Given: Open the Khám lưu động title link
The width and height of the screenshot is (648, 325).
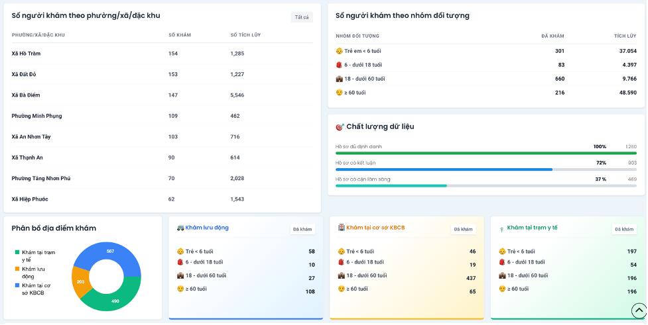Looking at the screenshot, I should click(x=207, y=228).
